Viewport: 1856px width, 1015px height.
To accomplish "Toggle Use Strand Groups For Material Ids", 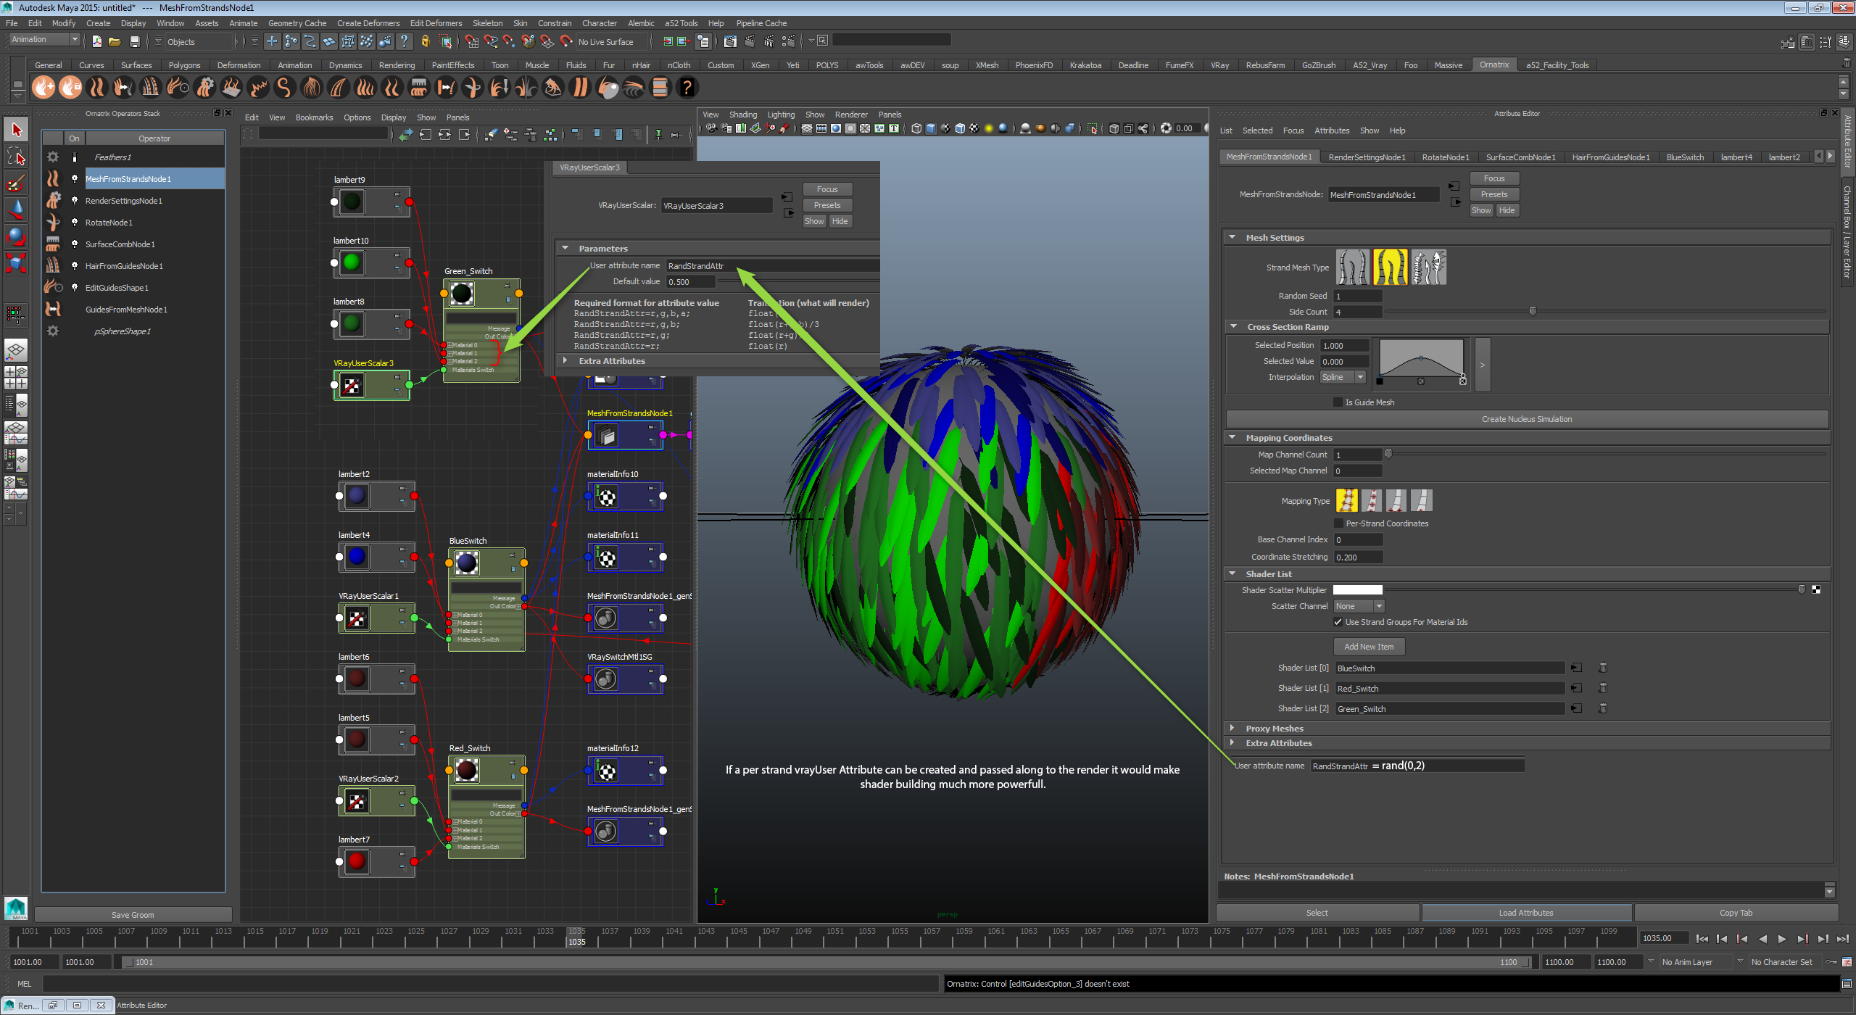I will 1338,622.
